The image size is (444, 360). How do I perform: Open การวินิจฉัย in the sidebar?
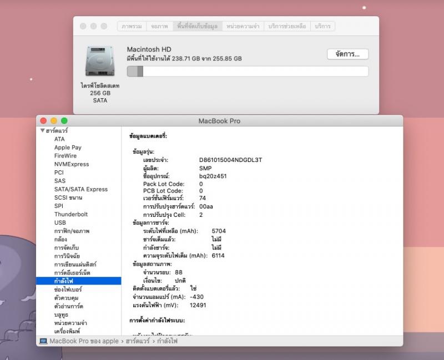67,256
